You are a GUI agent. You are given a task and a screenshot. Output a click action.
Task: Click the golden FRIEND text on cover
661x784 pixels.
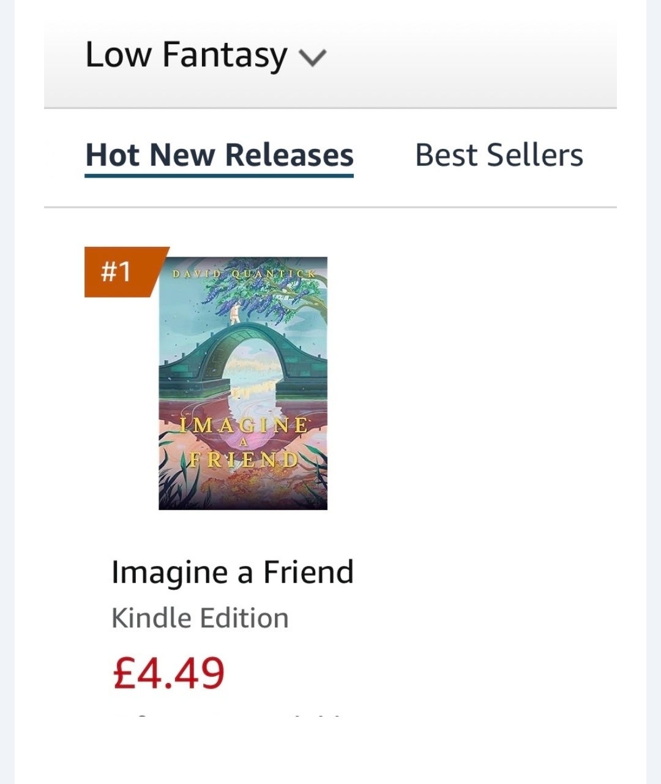244,459
